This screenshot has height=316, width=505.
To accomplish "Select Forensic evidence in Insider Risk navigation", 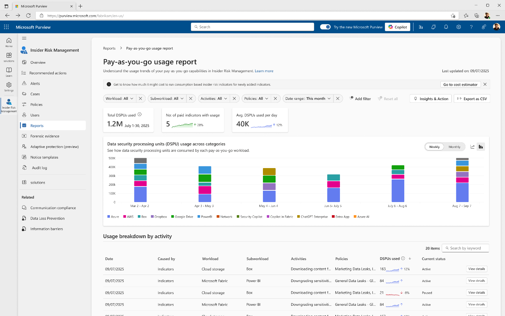I will tap(45, 136).
